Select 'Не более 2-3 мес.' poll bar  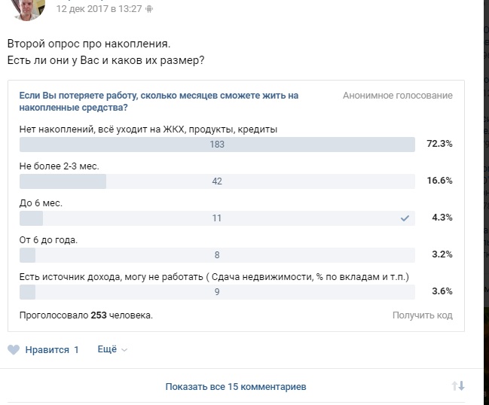click(217, 181)
